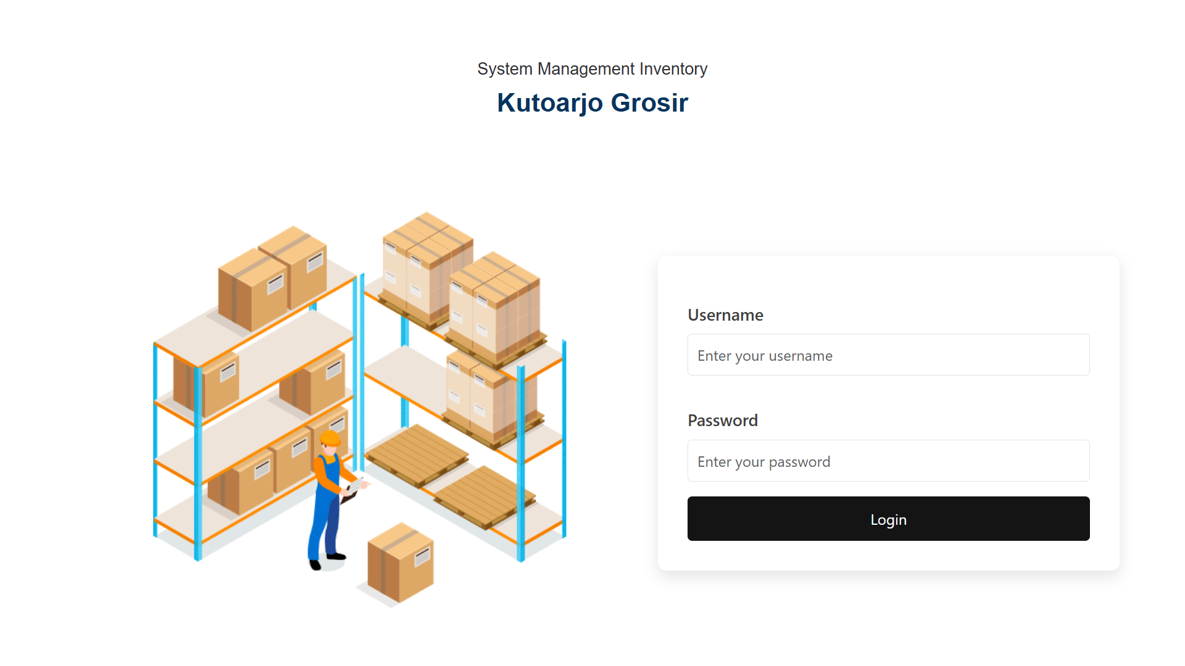Click the black Login button
This screenshot has height=666, width=1185.
point(888,519)
